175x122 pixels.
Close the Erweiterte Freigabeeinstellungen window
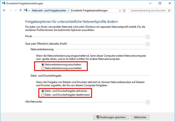click(x=170, y=3)
